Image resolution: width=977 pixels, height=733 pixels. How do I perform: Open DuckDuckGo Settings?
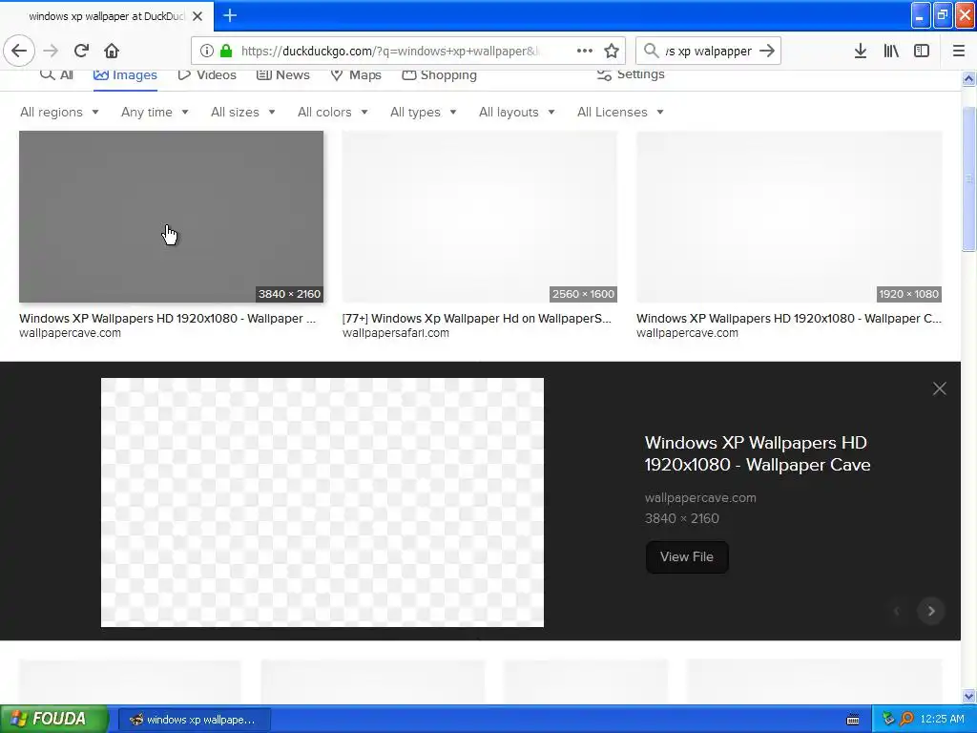pos(631,74)
